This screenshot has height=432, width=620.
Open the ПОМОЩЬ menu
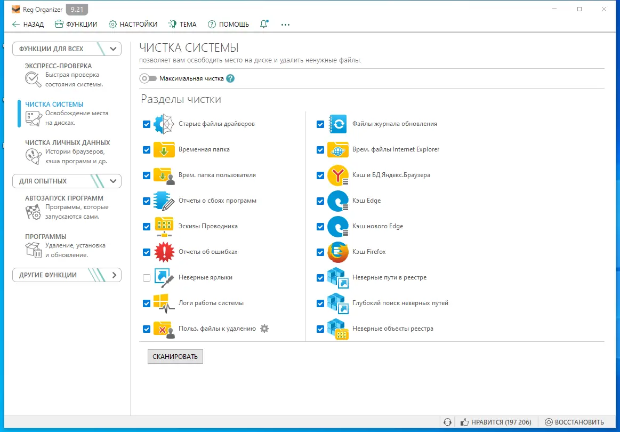229,24
